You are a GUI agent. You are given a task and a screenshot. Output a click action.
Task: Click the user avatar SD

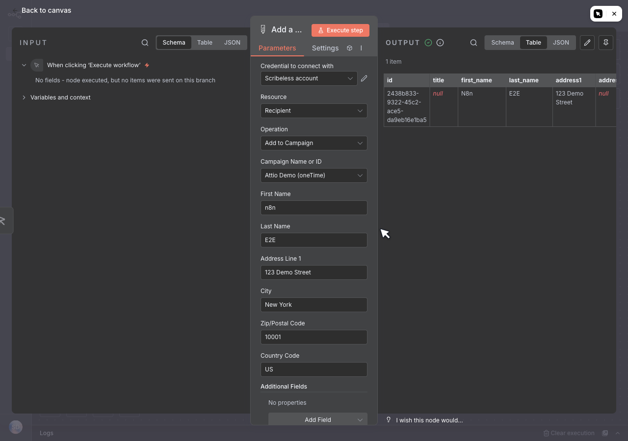16,427
